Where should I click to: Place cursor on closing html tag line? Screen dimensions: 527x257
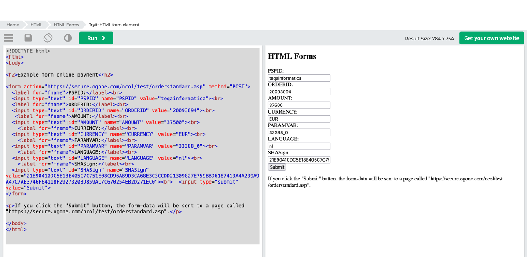coord(16,229)
